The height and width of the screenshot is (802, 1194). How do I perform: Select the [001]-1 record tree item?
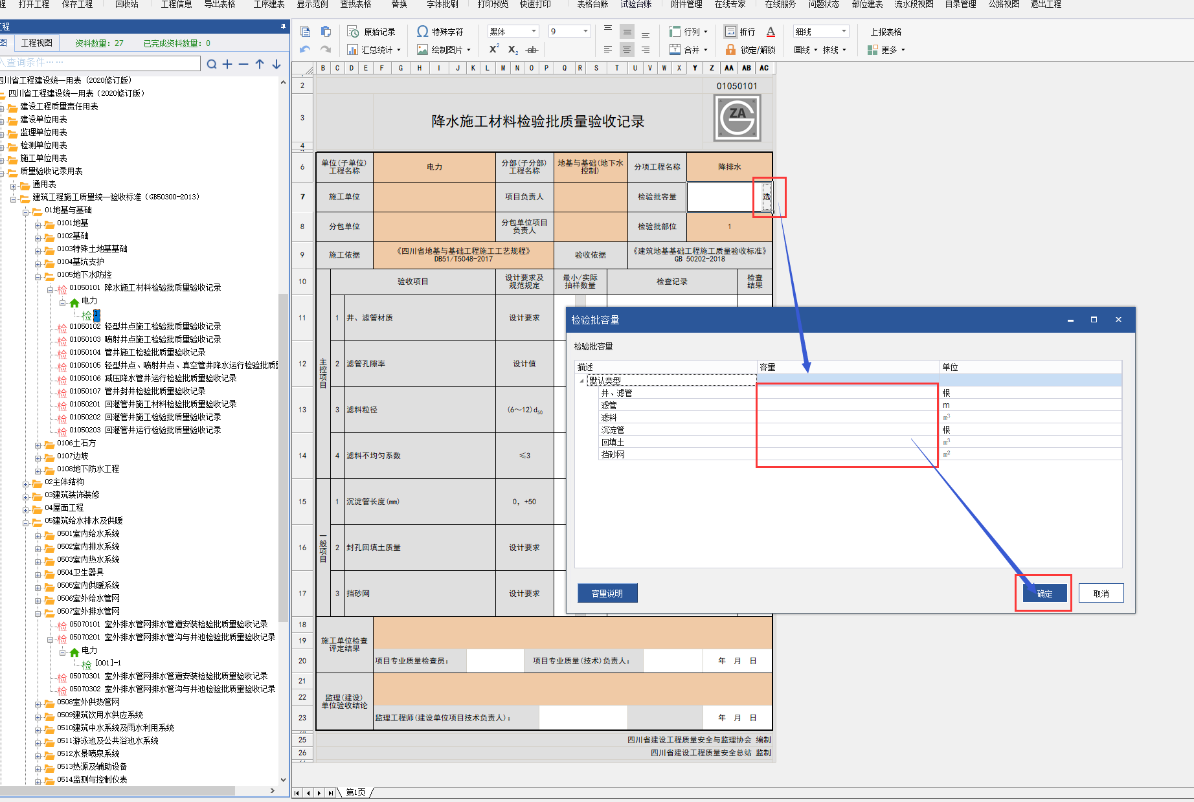107,663
